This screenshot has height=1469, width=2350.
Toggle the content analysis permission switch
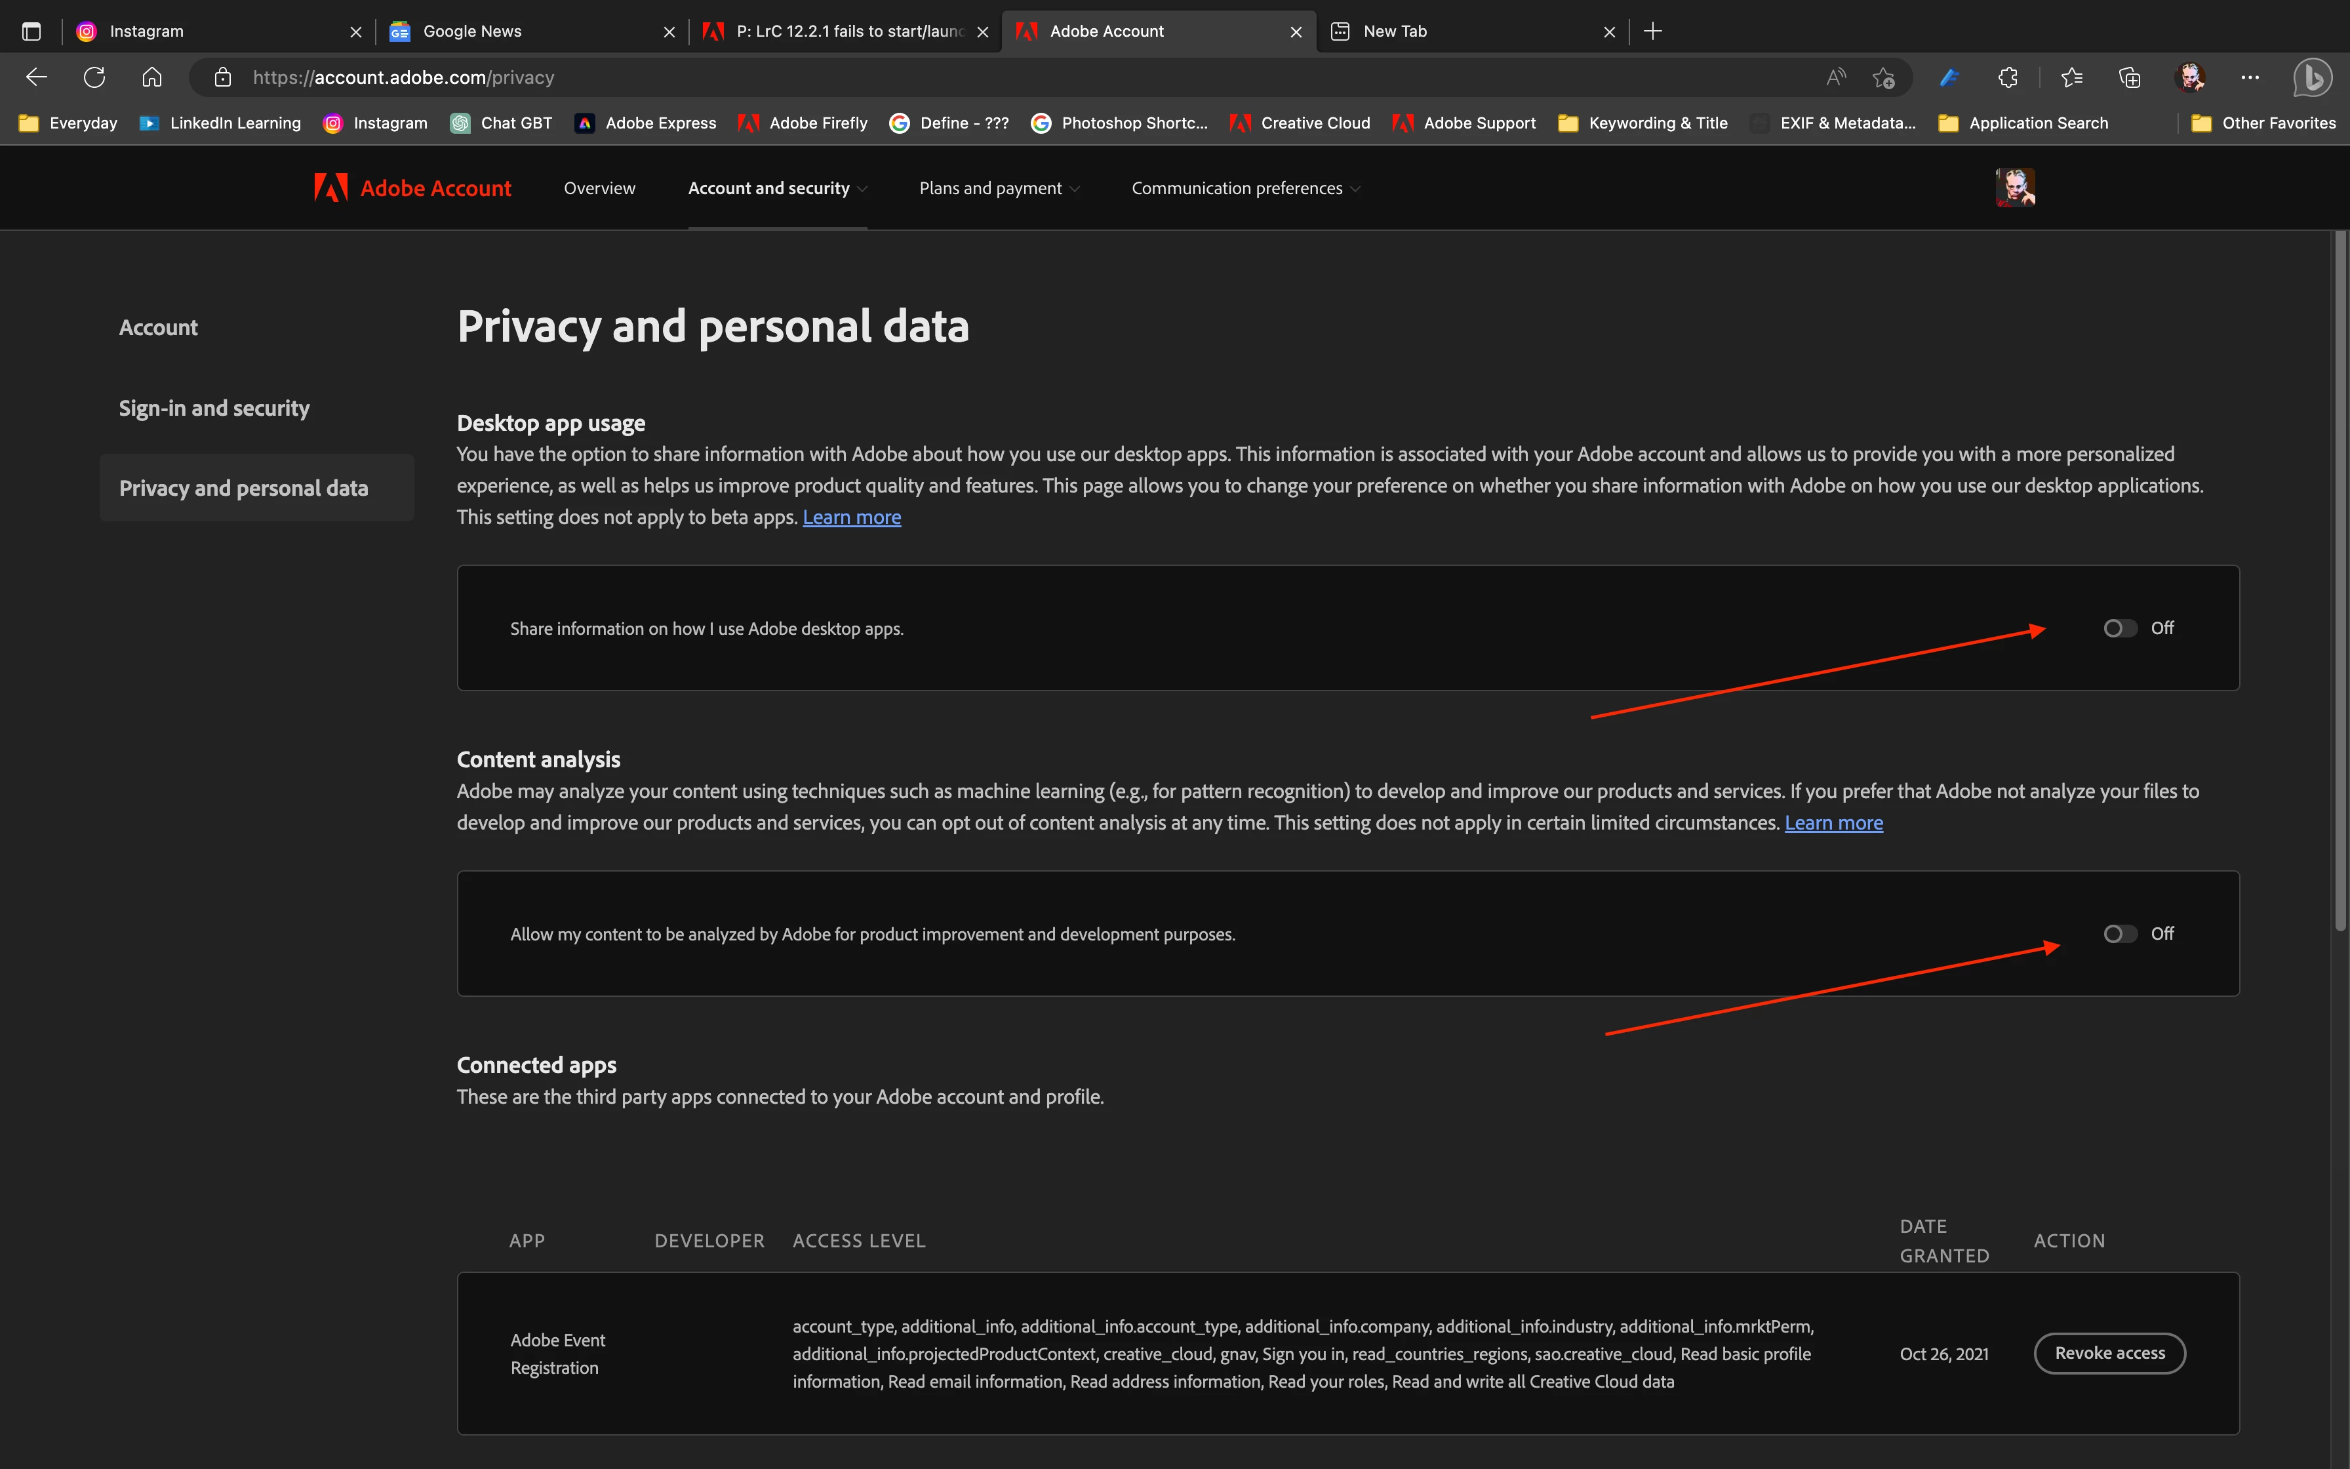2120,934
